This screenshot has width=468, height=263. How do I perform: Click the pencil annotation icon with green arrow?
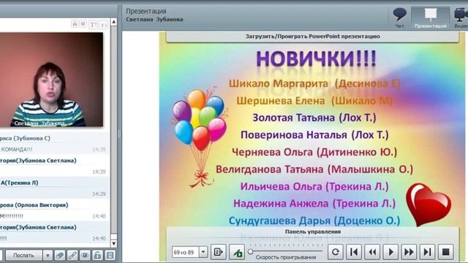pyautogui.click(x=237, y=252)
